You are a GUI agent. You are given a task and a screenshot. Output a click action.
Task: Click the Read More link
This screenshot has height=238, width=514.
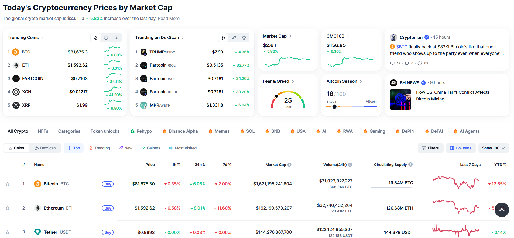pos(169,18)
